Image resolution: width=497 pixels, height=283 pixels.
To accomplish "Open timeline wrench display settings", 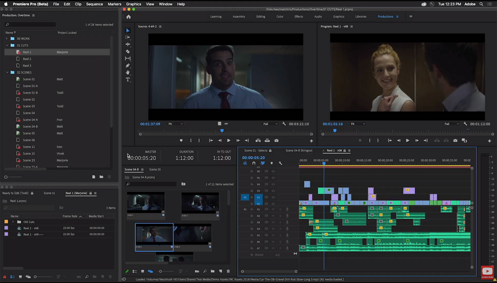I will pos(280,163).
